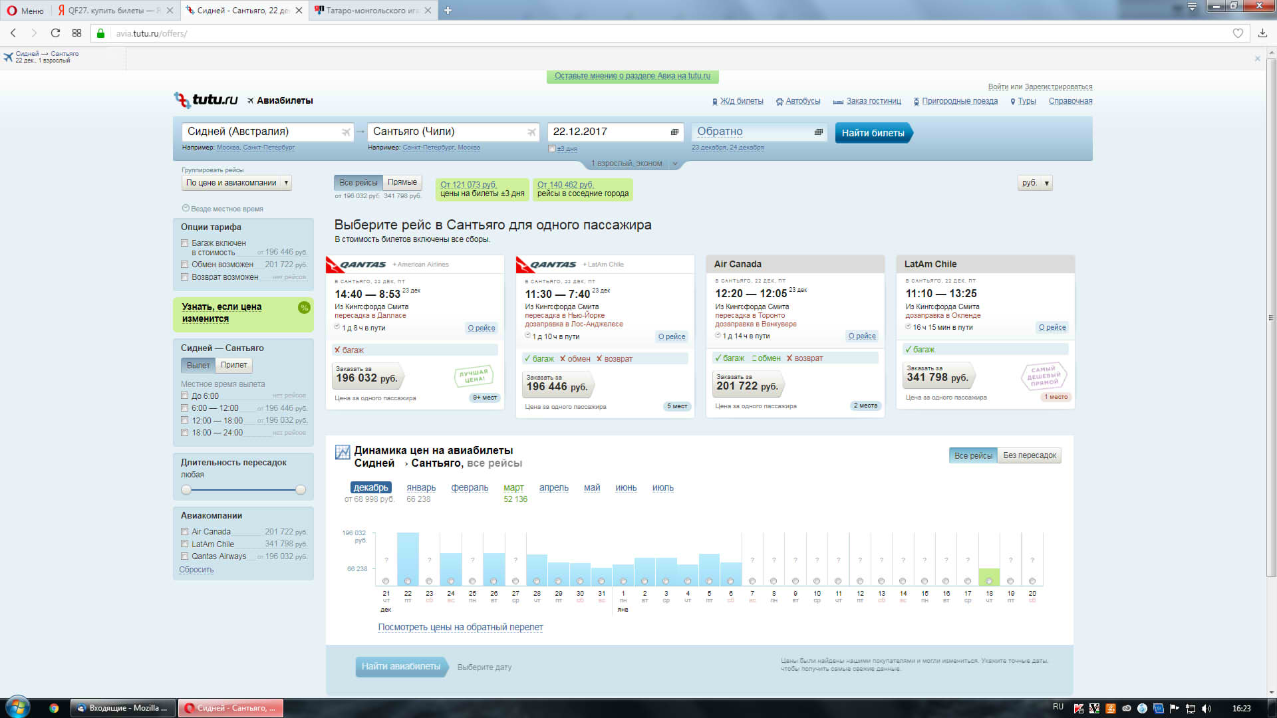Switch to the QF27 Yandex browser tab
Image resolution: width=1277 pixels, height=718 pixels.
click(x=115, y=11)
